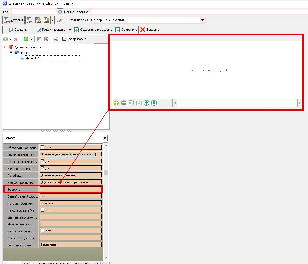Click the Формула input field

(71, 189)
